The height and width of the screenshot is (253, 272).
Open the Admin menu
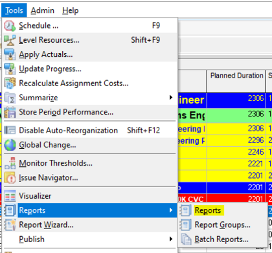(42, 10)
